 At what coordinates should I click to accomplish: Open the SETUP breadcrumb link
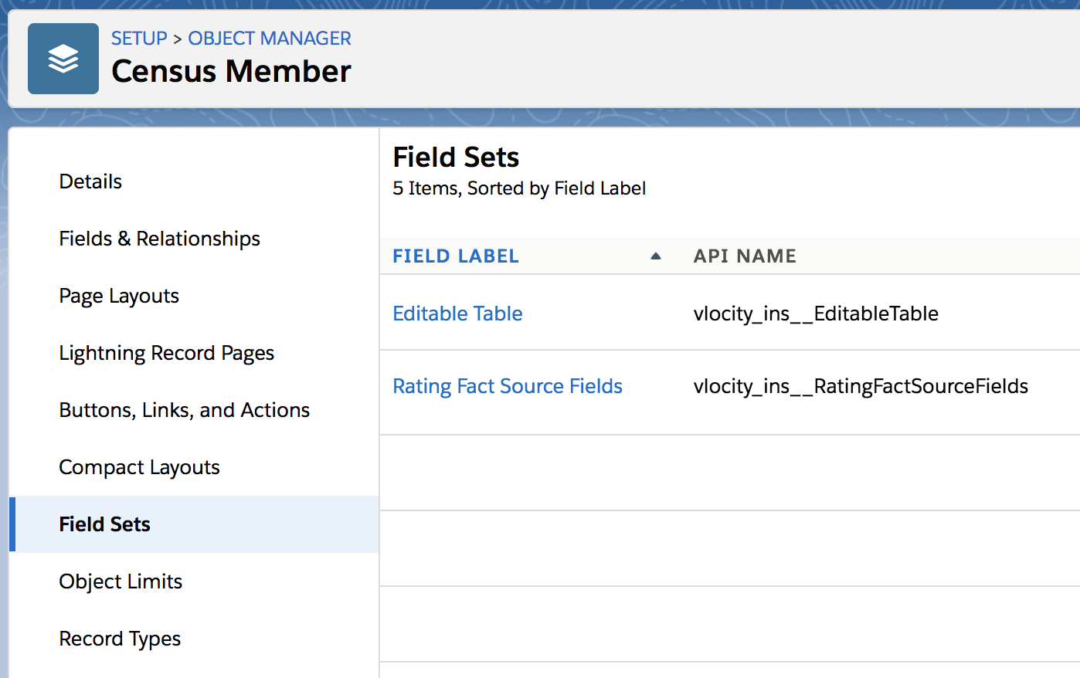point(139,38)
